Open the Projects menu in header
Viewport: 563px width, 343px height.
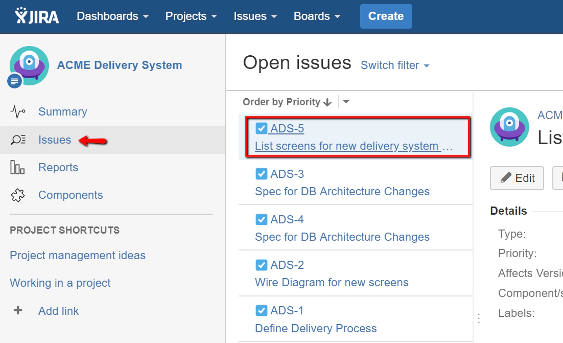point(191,16)
